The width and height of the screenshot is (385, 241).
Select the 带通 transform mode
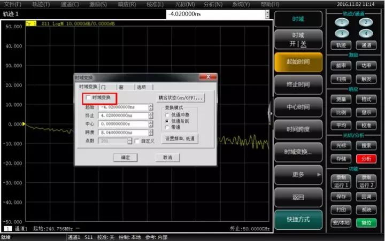click(167, 127)
